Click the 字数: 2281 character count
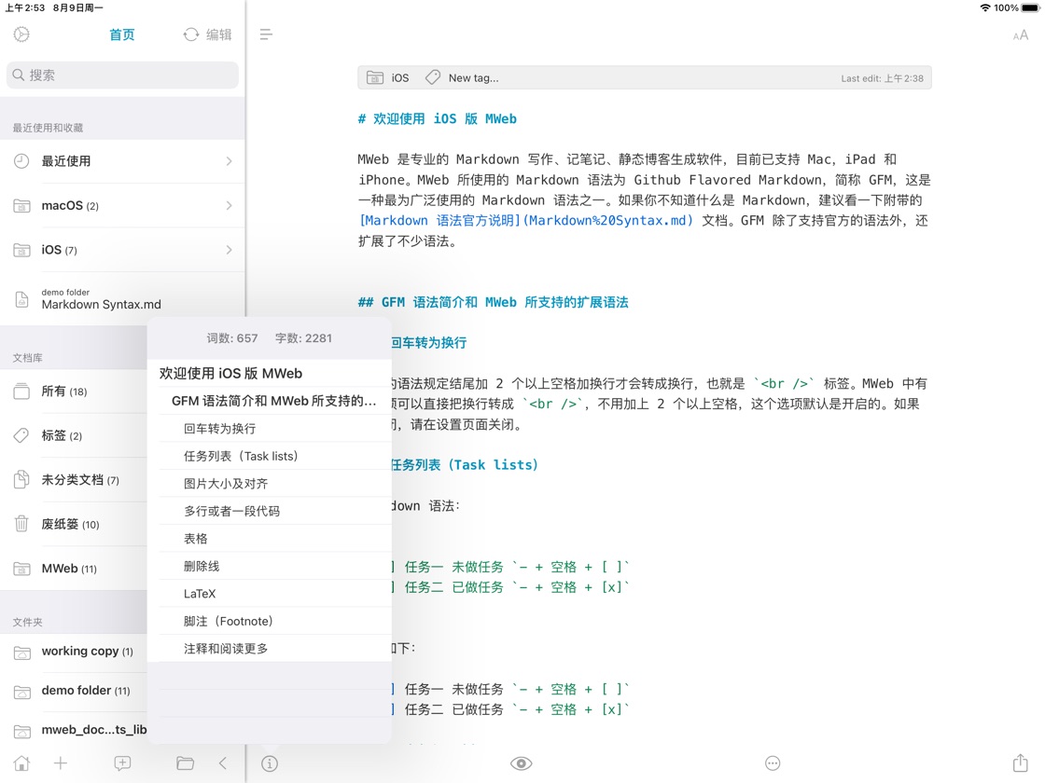Screen dimensions: 1045x783 click(x=303, y=338)
